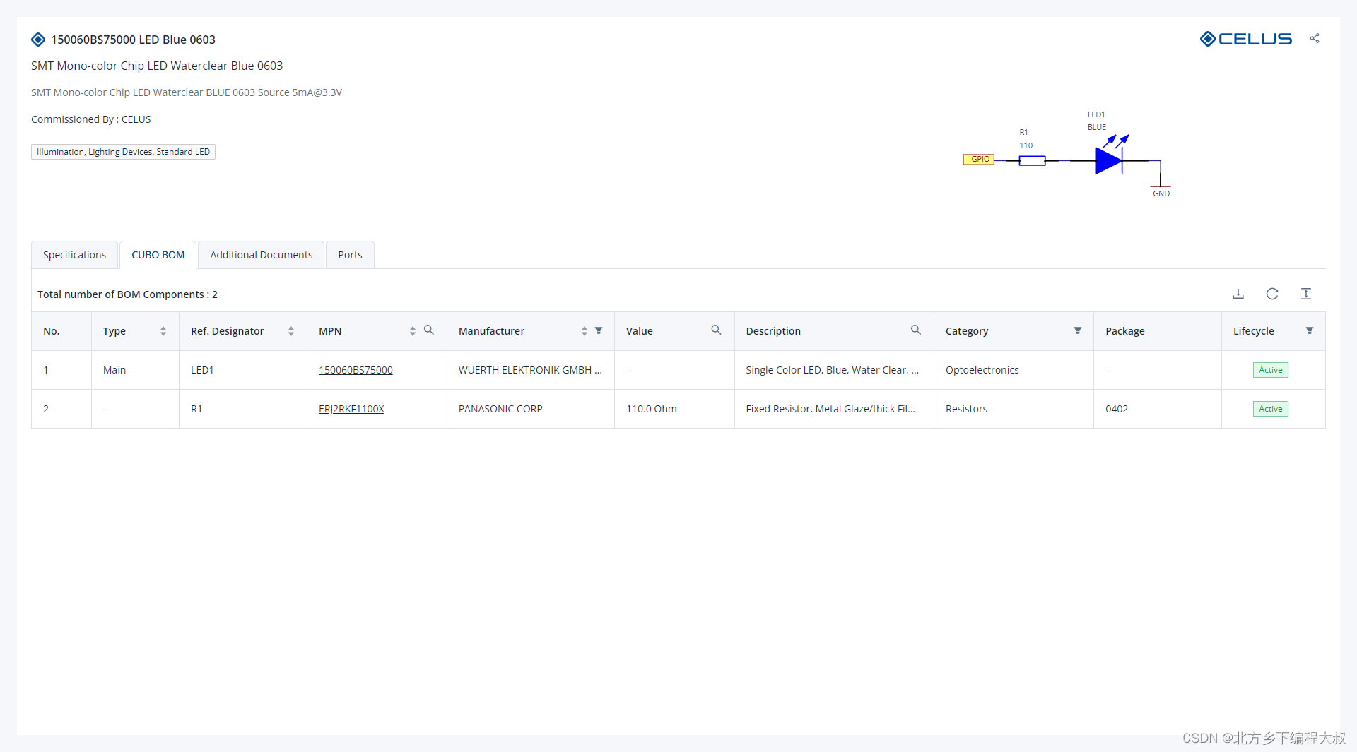Viewport: 1357px width, 752px height.
Task: Click the No. column header
Action: [x=61, y=331]
